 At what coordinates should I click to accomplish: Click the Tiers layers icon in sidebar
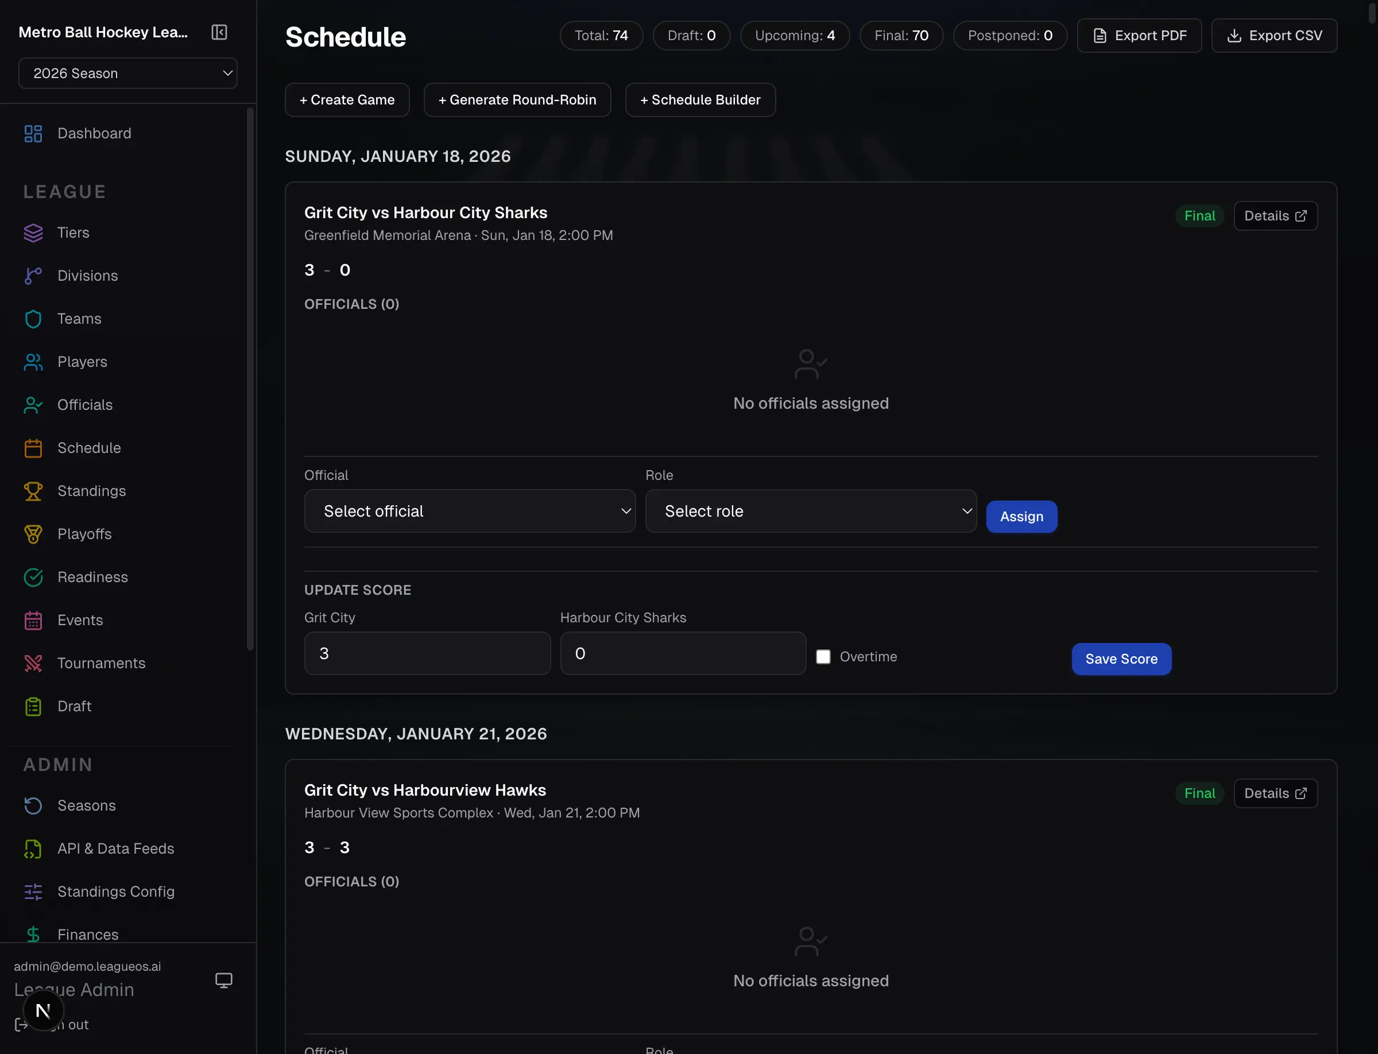coord(33,232)
